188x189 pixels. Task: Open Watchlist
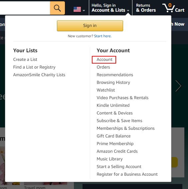[x=106, y=90]
